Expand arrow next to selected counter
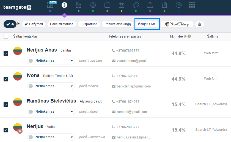This screenshot has width=231, height=142. click(18, 24)
